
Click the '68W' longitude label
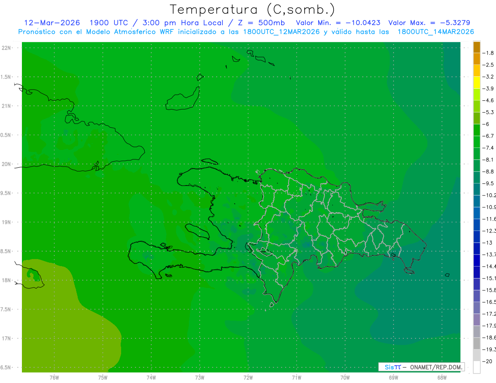pyautogui.click(x=442, y=378)
